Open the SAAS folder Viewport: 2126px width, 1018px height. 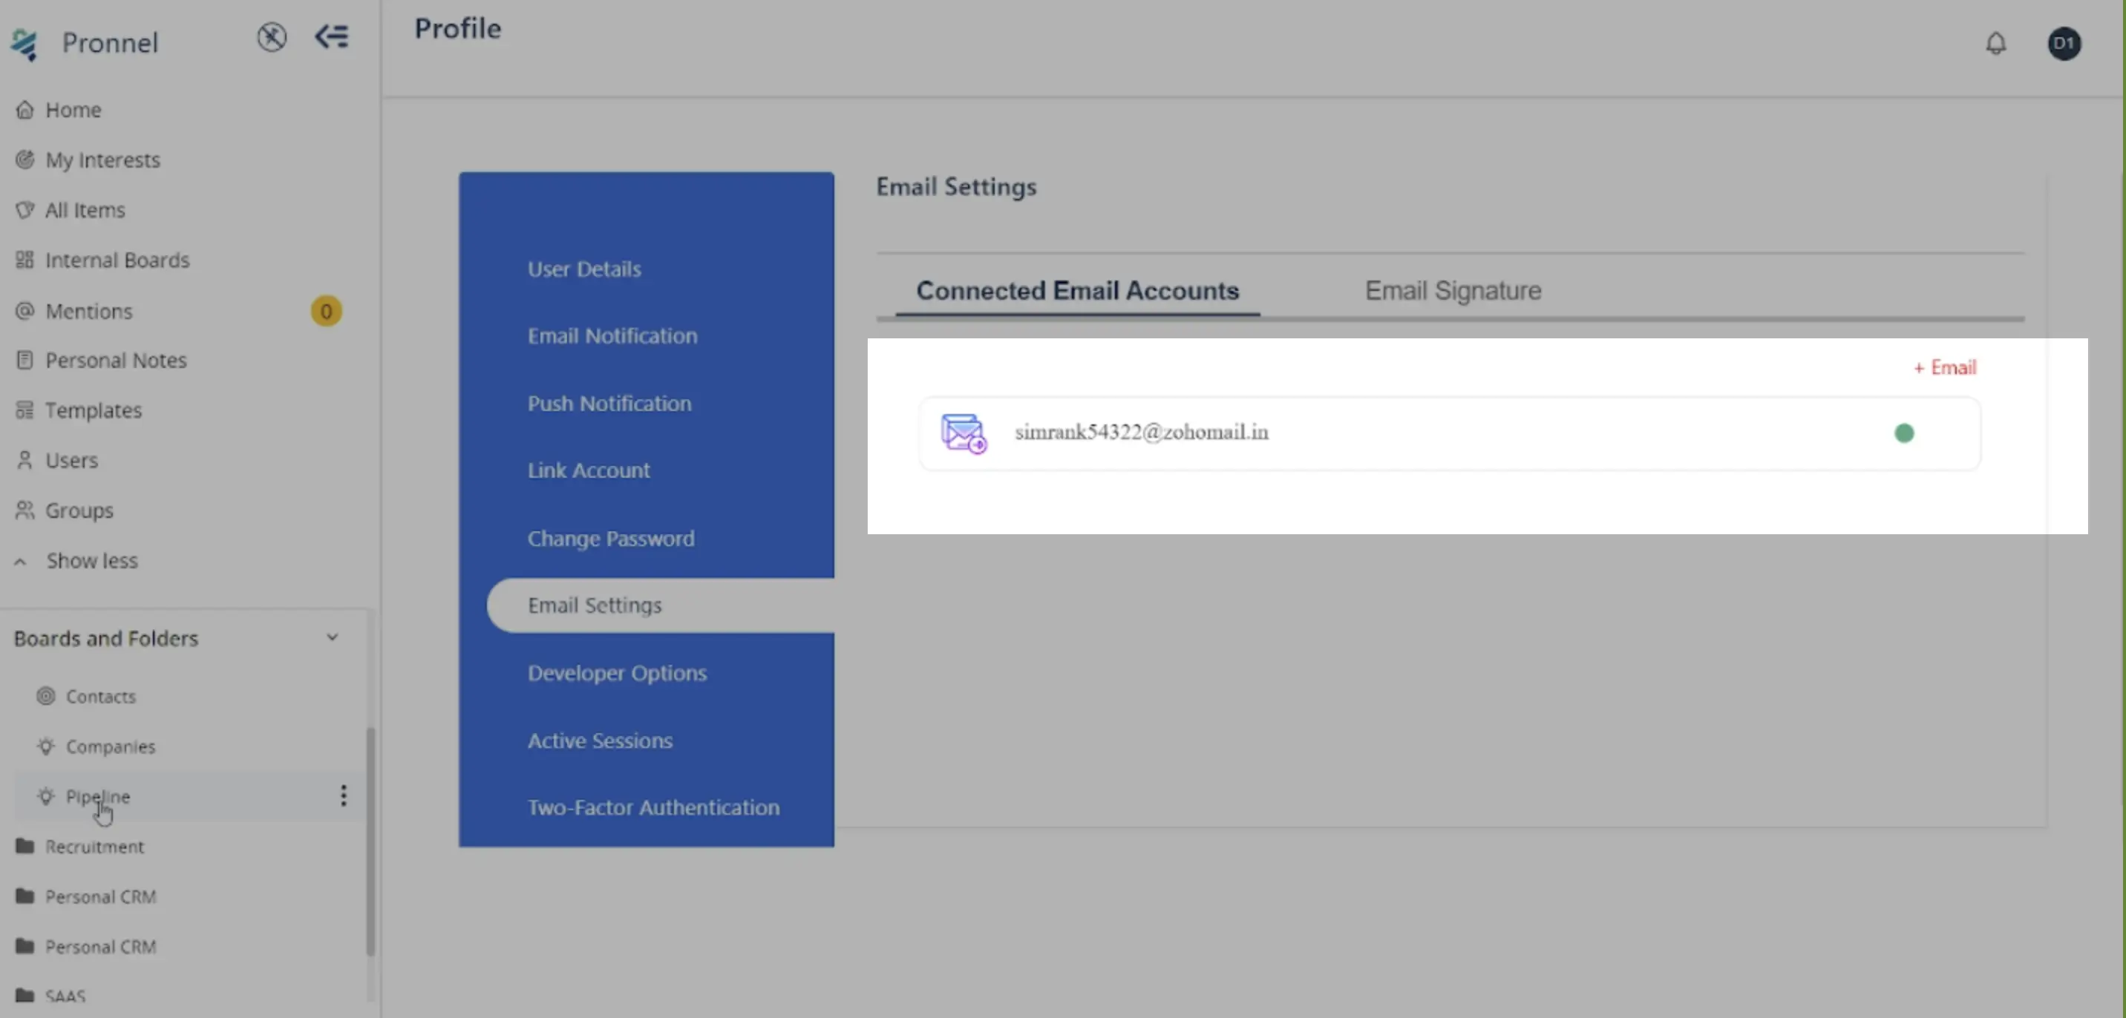(x=65, y=996)
